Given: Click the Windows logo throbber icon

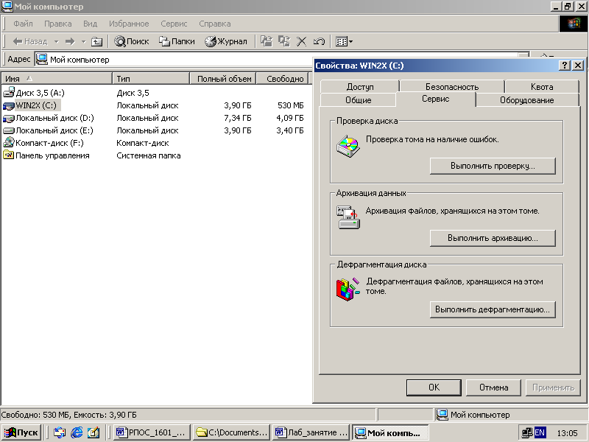Looking at the screenshot, I should (x=574, y=24).
